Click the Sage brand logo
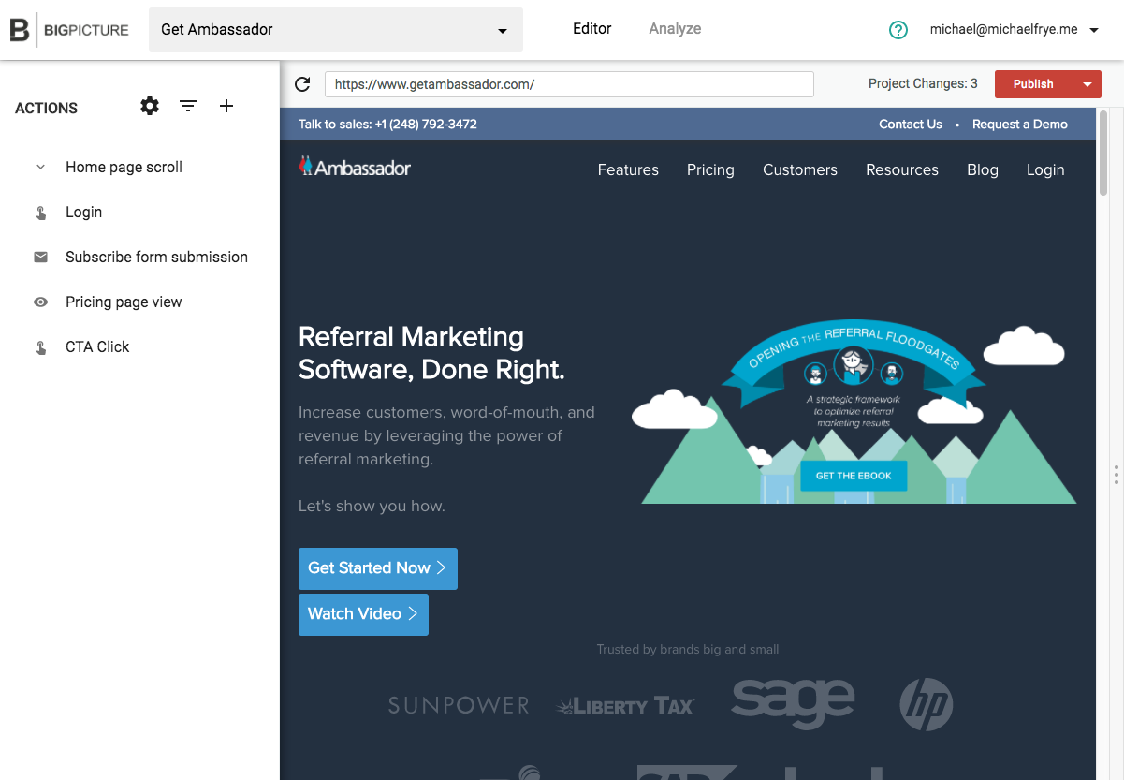 coord(793,702)
